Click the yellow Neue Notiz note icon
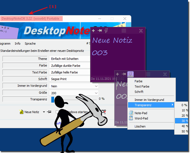190x153 pixels. 21,112
